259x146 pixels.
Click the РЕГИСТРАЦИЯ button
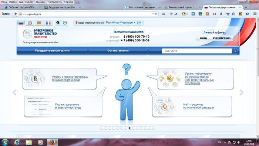click(222, 38)
